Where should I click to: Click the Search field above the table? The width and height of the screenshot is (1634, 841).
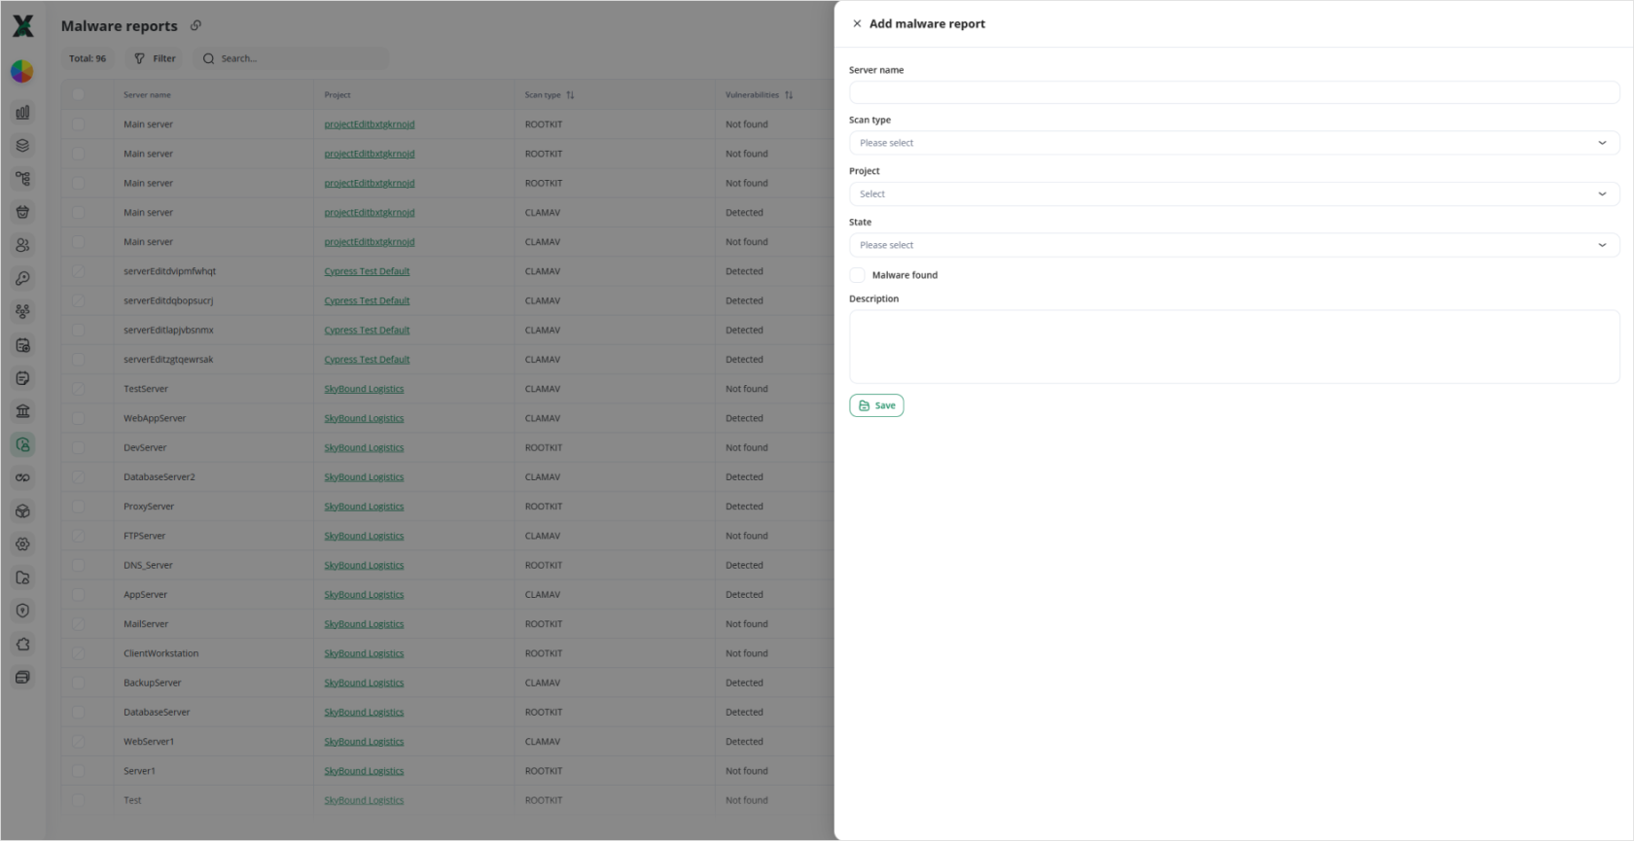click(290, 58)
